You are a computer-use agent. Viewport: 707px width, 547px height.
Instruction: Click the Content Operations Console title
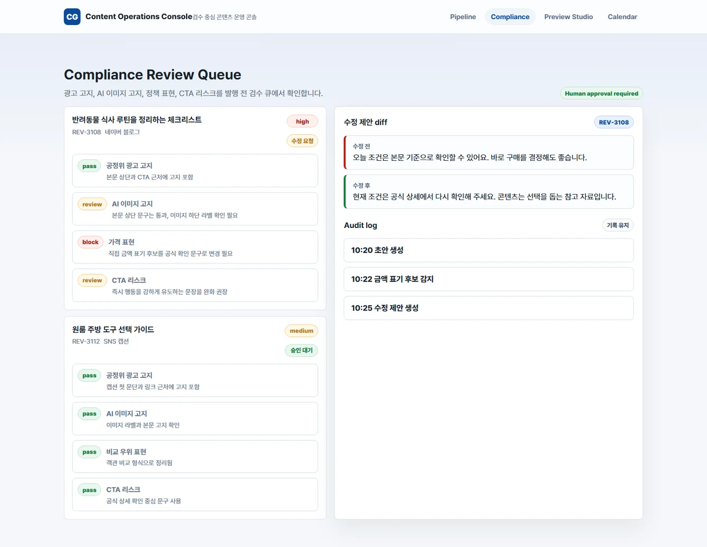(x=139, y=17)
